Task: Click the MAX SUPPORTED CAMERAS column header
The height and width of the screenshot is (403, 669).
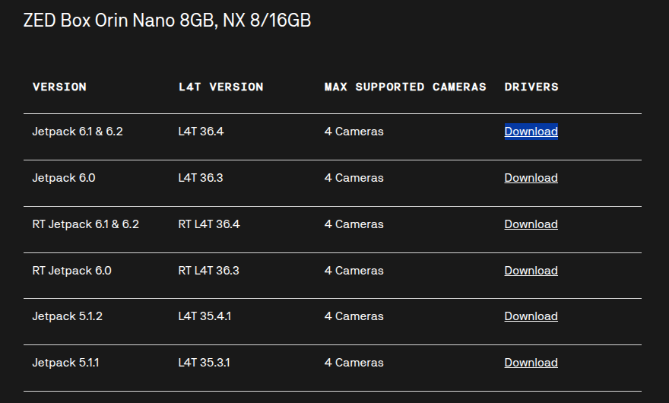Action: (405, 87)
